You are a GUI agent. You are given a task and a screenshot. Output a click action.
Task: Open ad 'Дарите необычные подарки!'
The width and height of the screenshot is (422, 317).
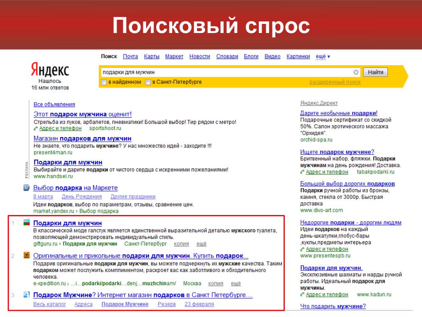click(x=339, y=113)
